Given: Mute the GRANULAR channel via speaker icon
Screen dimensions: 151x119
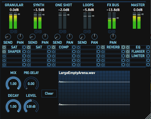Looking at the screenshot, I should tap(15, 32).
